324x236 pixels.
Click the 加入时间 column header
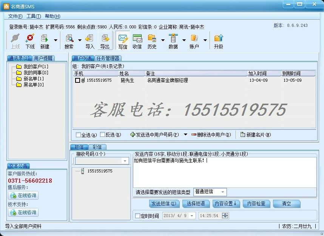[x=264, y=73]
